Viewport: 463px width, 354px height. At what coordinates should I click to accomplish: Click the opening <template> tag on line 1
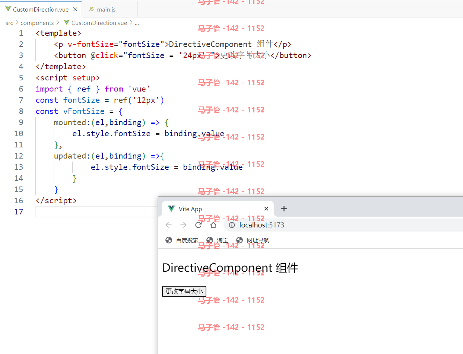(58, 33)
